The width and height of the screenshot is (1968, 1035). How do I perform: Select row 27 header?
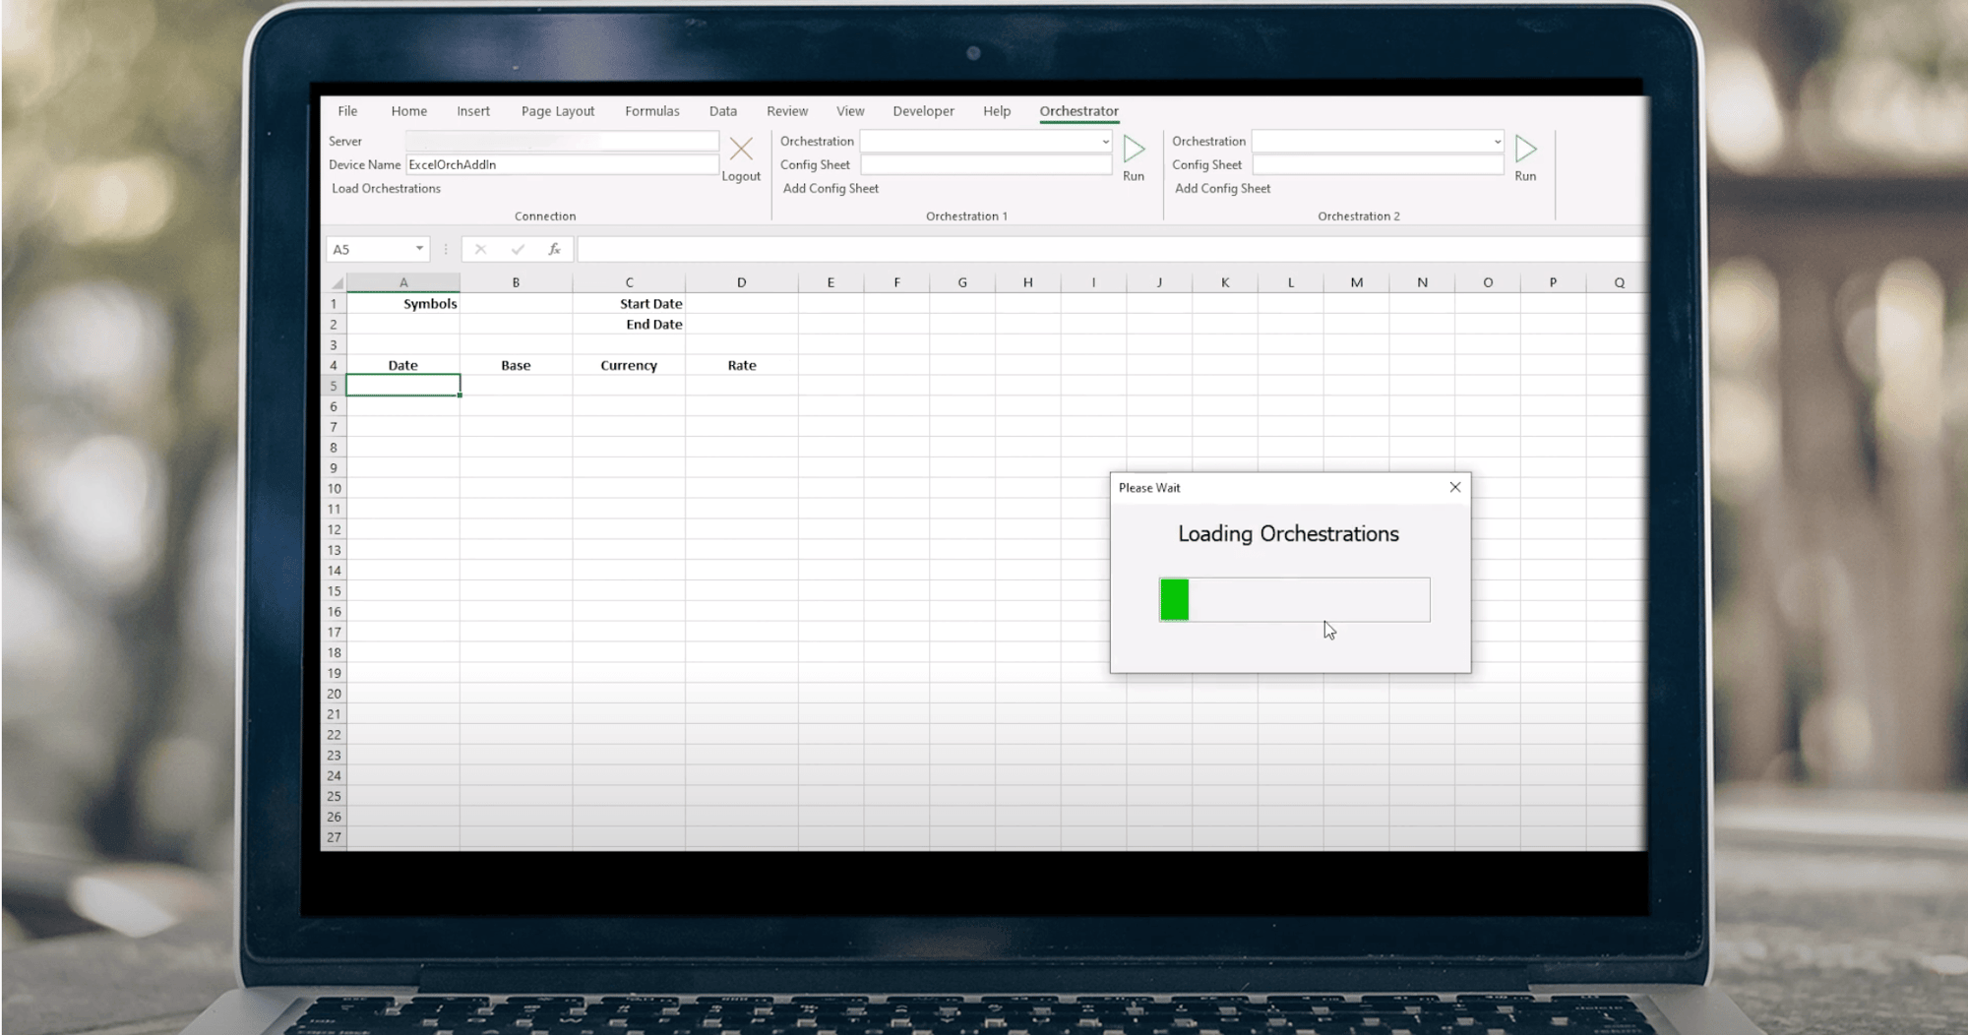334,837
